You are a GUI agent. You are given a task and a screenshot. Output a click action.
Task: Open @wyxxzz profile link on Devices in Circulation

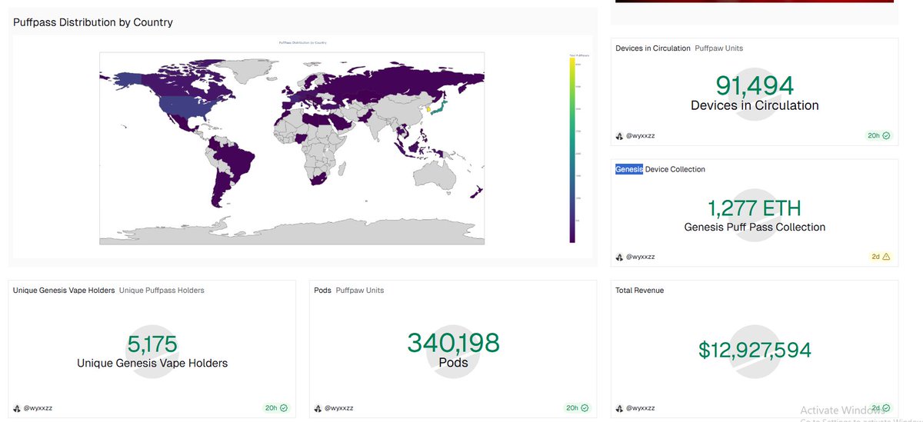pyautogui.click(x=641, y=136)
